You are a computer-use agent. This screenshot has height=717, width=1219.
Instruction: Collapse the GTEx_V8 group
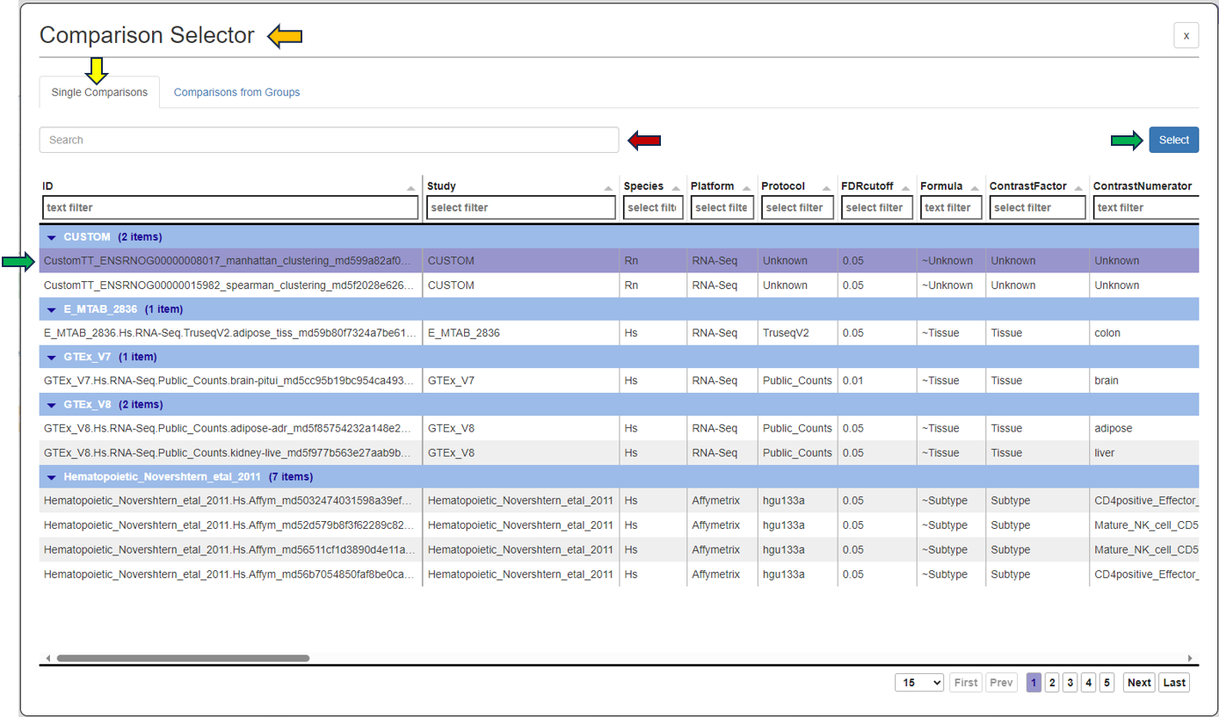pyautogui.click(x=50, y=404)
